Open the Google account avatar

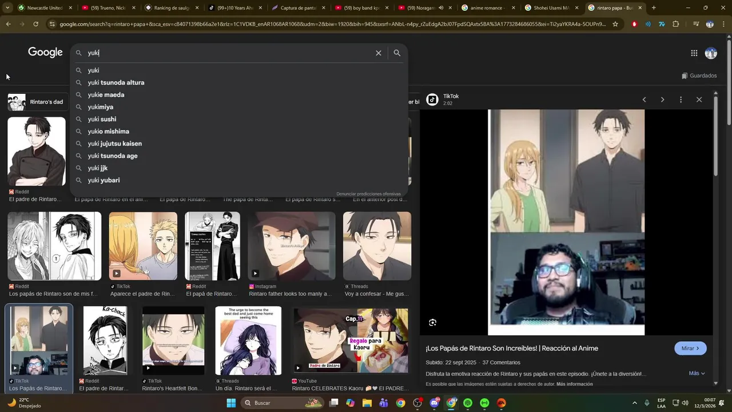[x=711, y=53]
